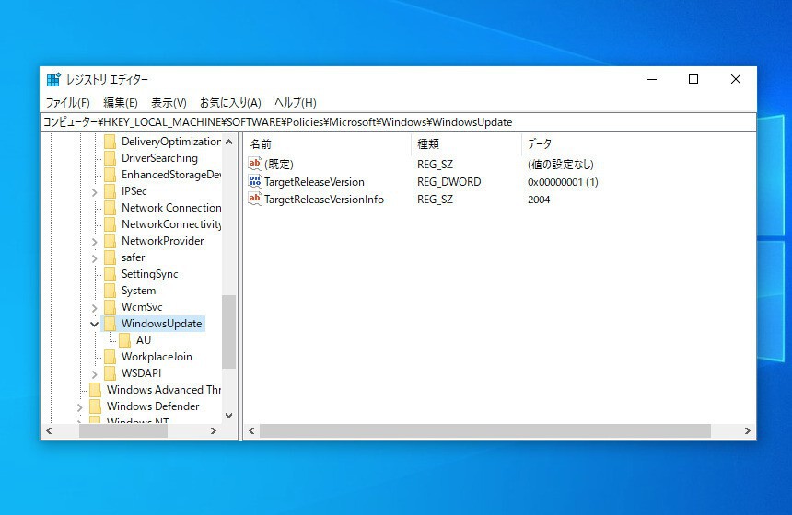Click the SettingSync folder icon
This screenshot has height=515, width=792.
tap(111, 274)
